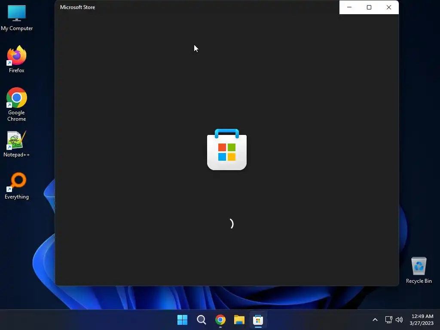
Task: Open Chrome from the taskbar
Action: coord(220,320)
